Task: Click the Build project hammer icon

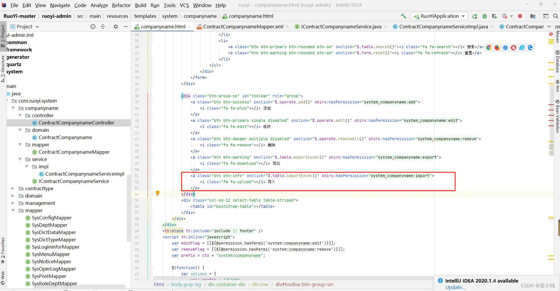Action: point(403,16)
